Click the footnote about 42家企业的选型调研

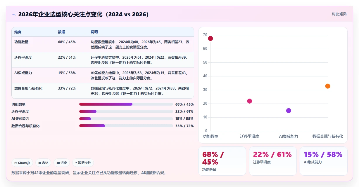point(89,173)
